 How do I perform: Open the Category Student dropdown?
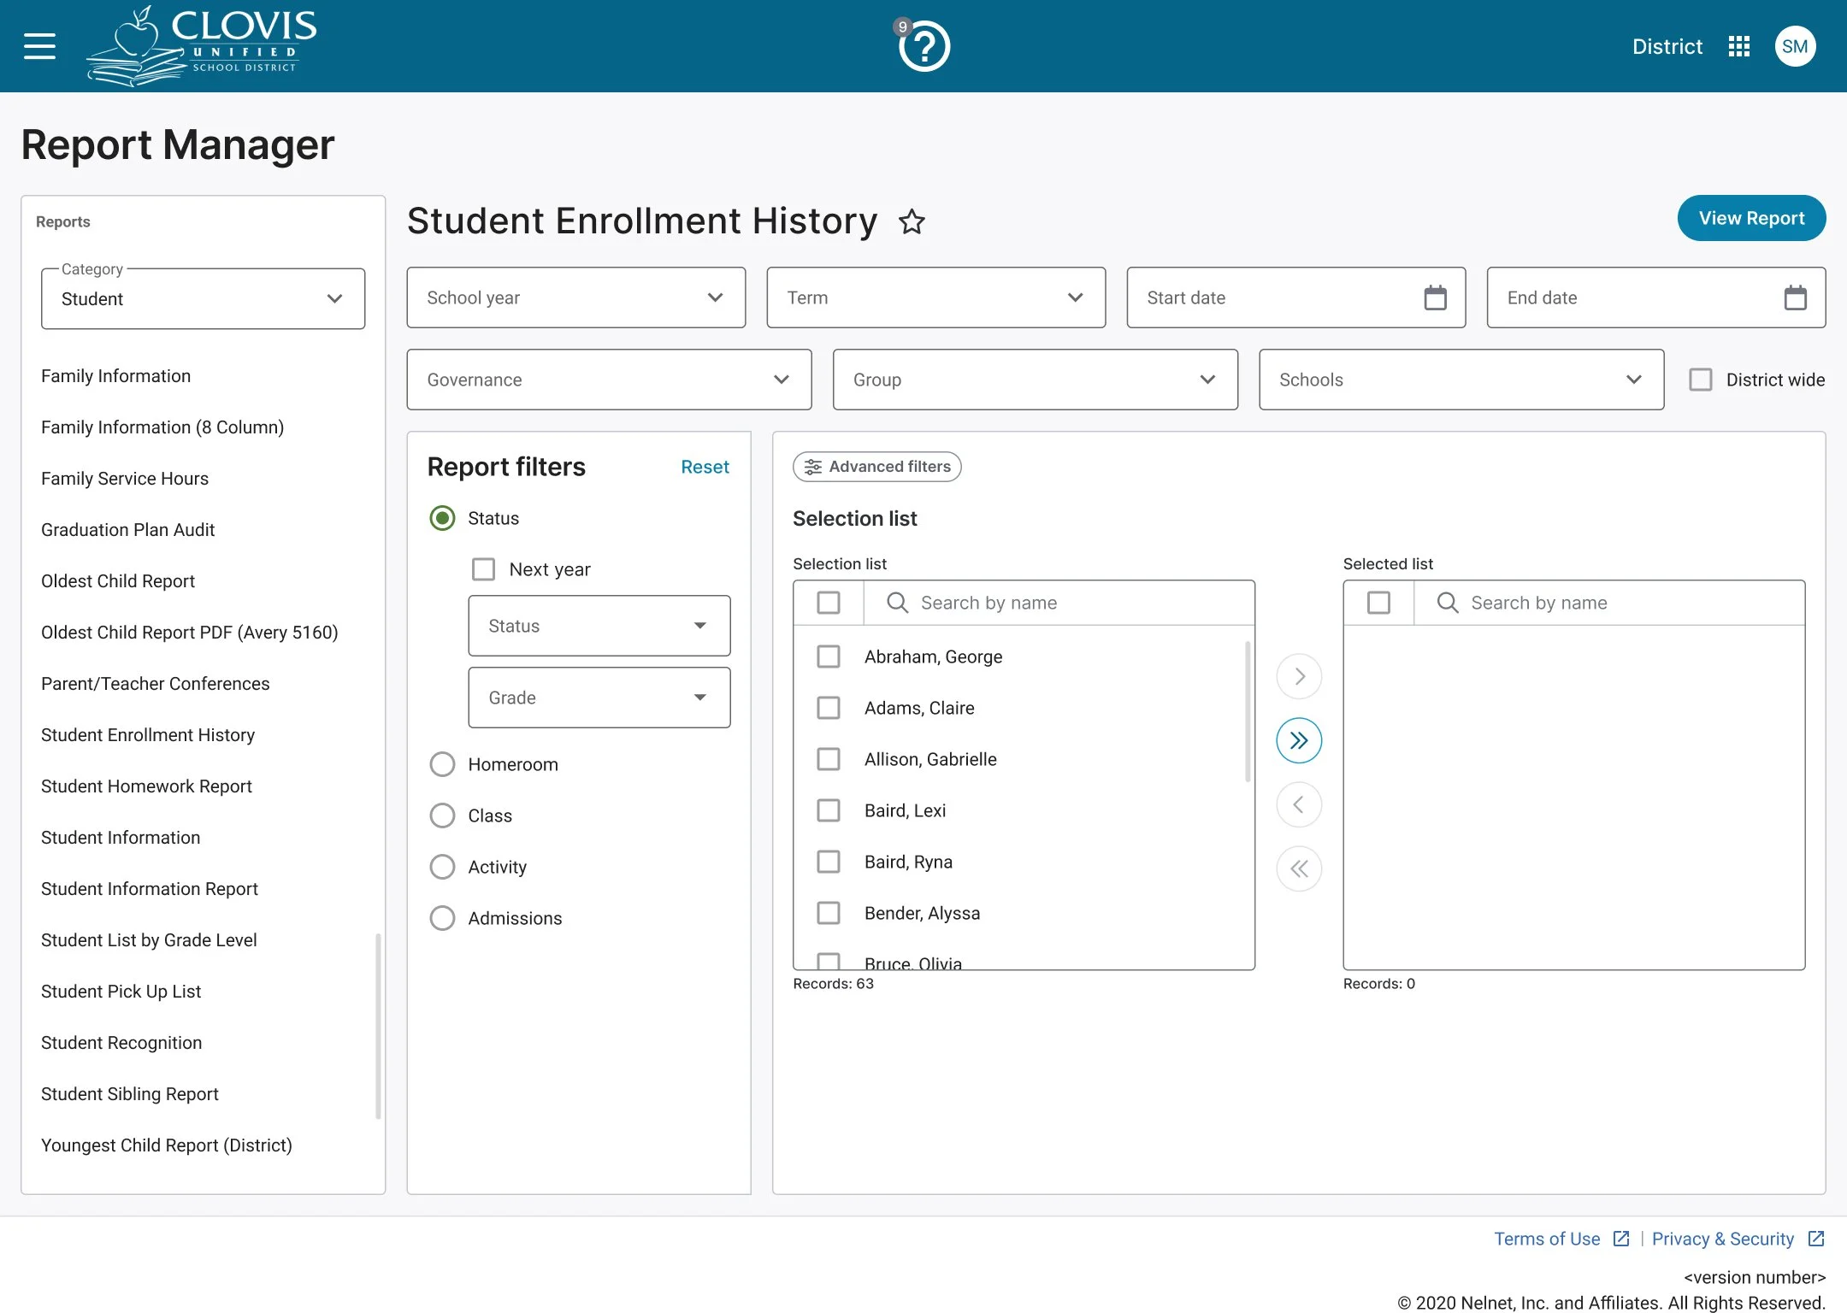[x=203, y=299]
